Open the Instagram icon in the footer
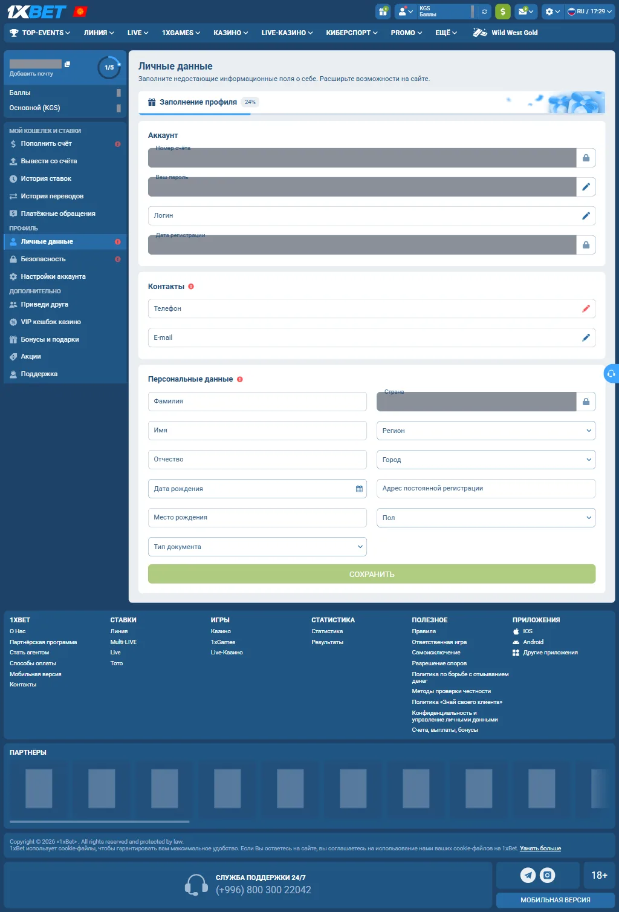Viewport: 619px width, 912px height. (x=547, y=875)
